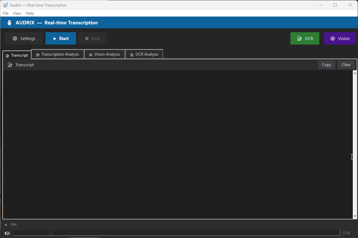Open the Help menu
The height and width of the screenshot is (238, 358).
30,13
